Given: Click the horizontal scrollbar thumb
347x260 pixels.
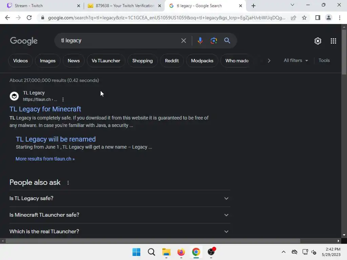Looking at the screenshot, I should [x=153, y=241].
